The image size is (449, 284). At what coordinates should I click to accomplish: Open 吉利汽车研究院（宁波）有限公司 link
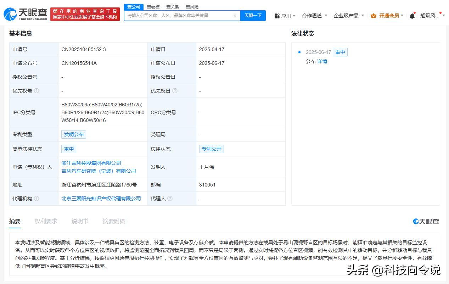(99, 171)
